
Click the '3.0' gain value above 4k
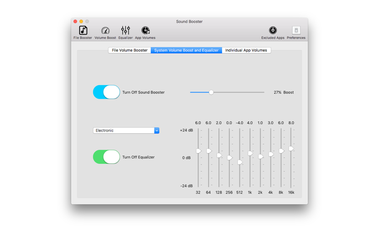pyautogui.click(x=271, y=123)
